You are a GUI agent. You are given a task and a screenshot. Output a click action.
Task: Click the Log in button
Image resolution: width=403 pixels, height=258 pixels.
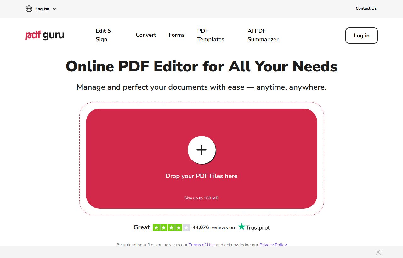click(361, 36)
